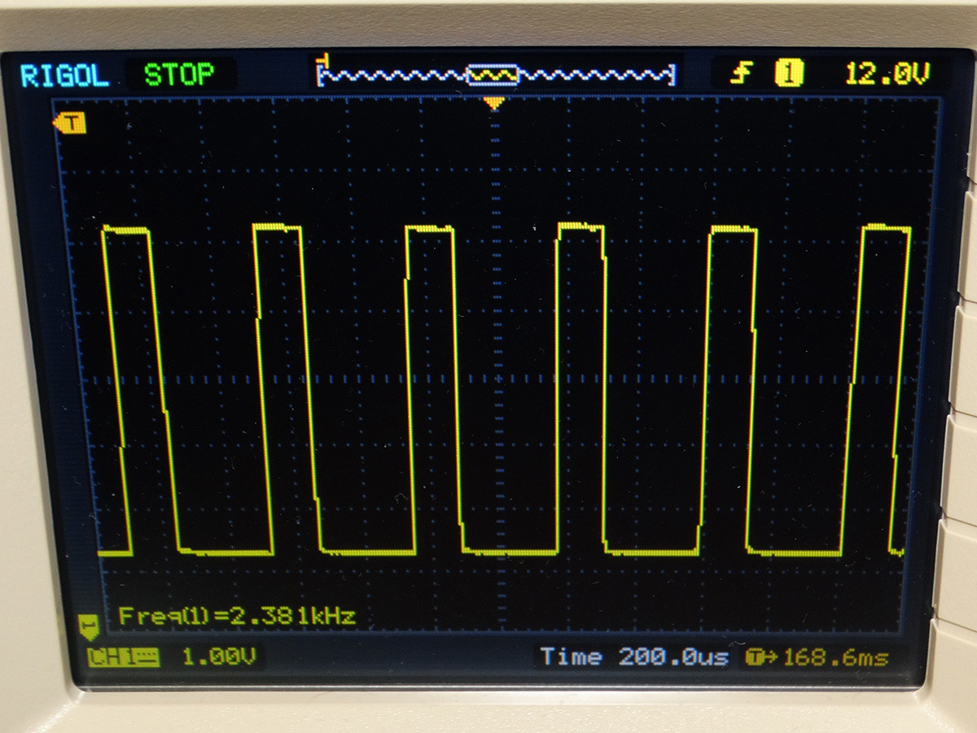
Task: Click the graticule center crosshair intersection
Action: click(493, 379)
